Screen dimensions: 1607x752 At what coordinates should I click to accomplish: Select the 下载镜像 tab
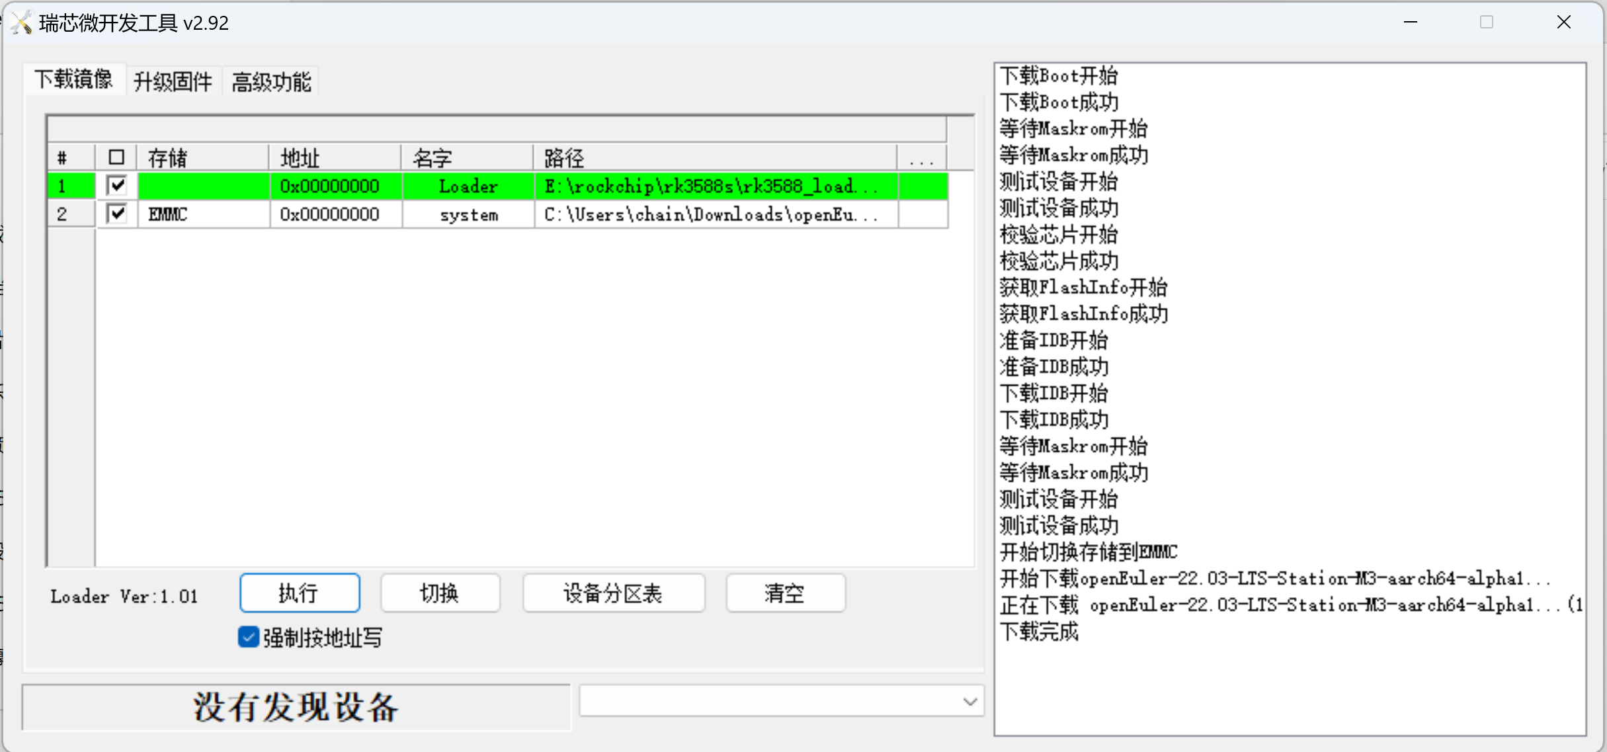pyautogui.click(x=73, y=79)
